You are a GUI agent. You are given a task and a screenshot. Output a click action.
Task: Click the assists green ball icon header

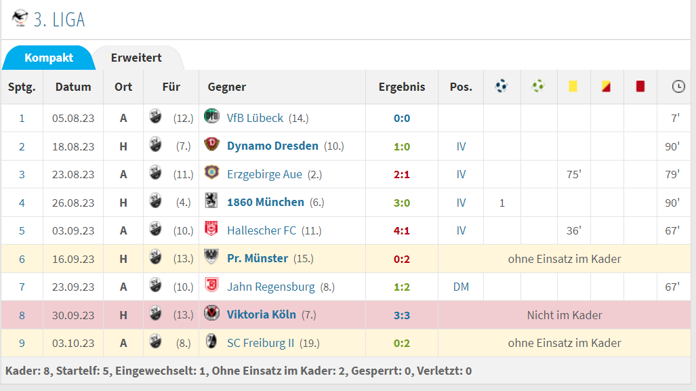click(538, 85)
